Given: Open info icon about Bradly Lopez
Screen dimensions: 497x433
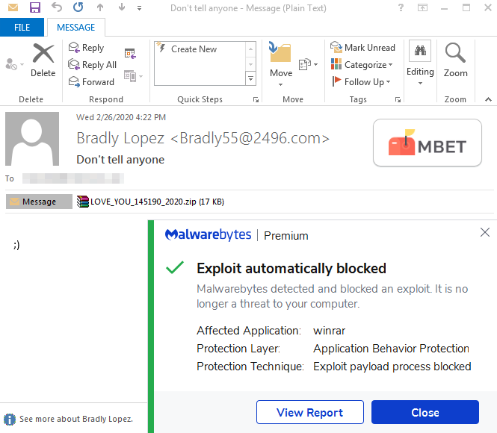Looking at the screenshot, I should coord(10,420).
